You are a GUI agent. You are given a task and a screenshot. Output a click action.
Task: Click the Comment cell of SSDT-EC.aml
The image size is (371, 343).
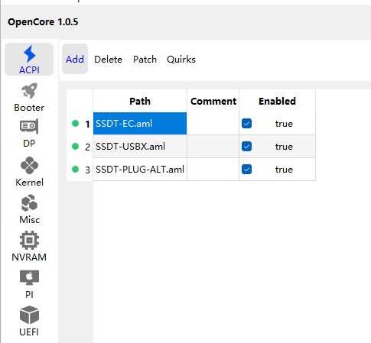[213, 124]
